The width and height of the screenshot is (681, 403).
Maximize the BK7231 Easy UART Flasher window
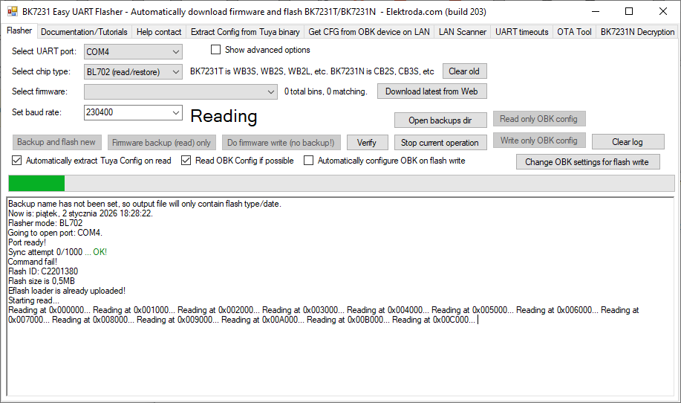pos(629,11)
